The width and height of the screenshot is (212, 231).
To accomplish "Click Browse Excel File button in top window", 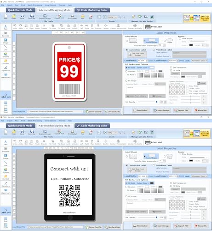I will [x=93, y=111].
